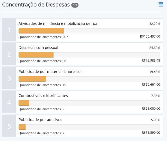Screen dimensions: 167x141
Task: Open Combustíveis e lubrificantes entry
Action: [x=43, y=96]
